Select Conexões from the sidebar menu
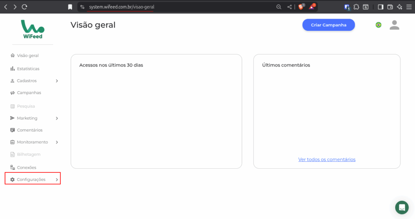Viewport: 415px width, 219px height. pyautogui.click(x=26, y=167)
